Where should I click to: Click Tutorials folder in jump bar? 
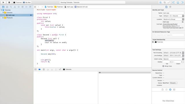59,7
